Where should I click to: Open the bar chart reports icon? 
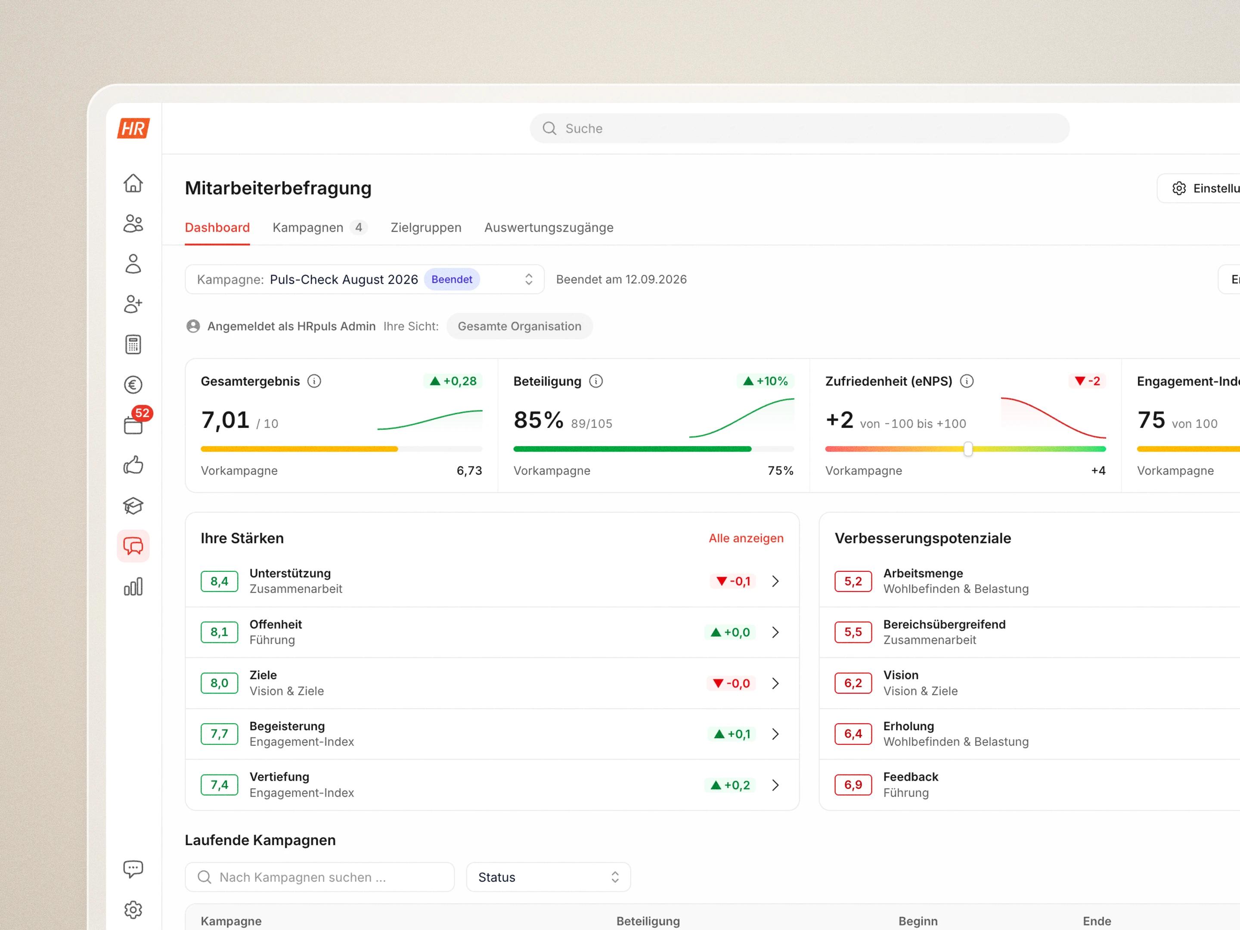[133, 587]
